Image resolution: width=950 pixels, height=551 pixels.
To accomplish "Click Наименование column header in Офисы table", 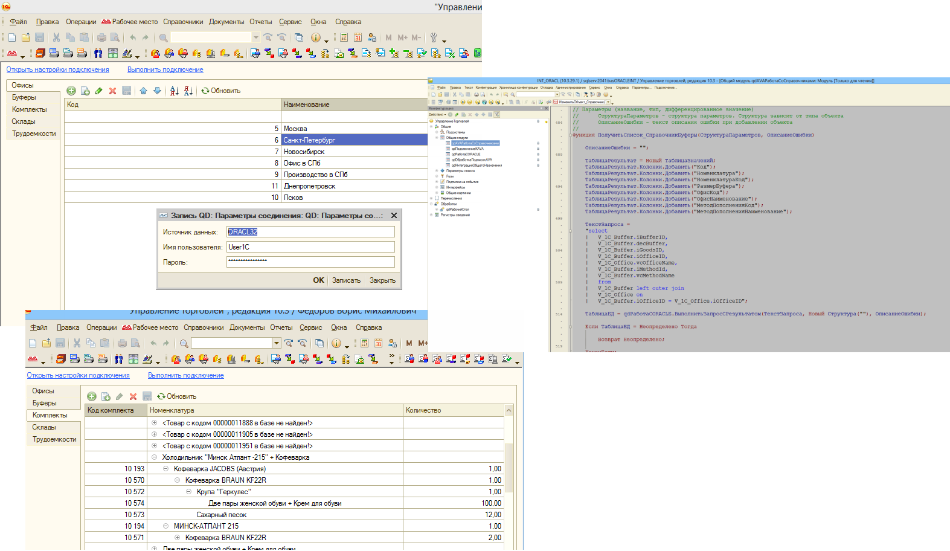I will pos(355,105).
